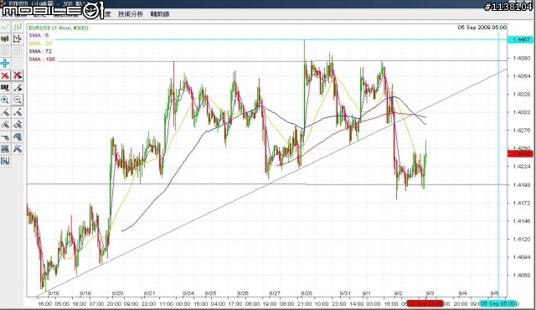Zoom out using the magnifier minus icon
This screenshot has width=536, height=310.
pos(18,100)
